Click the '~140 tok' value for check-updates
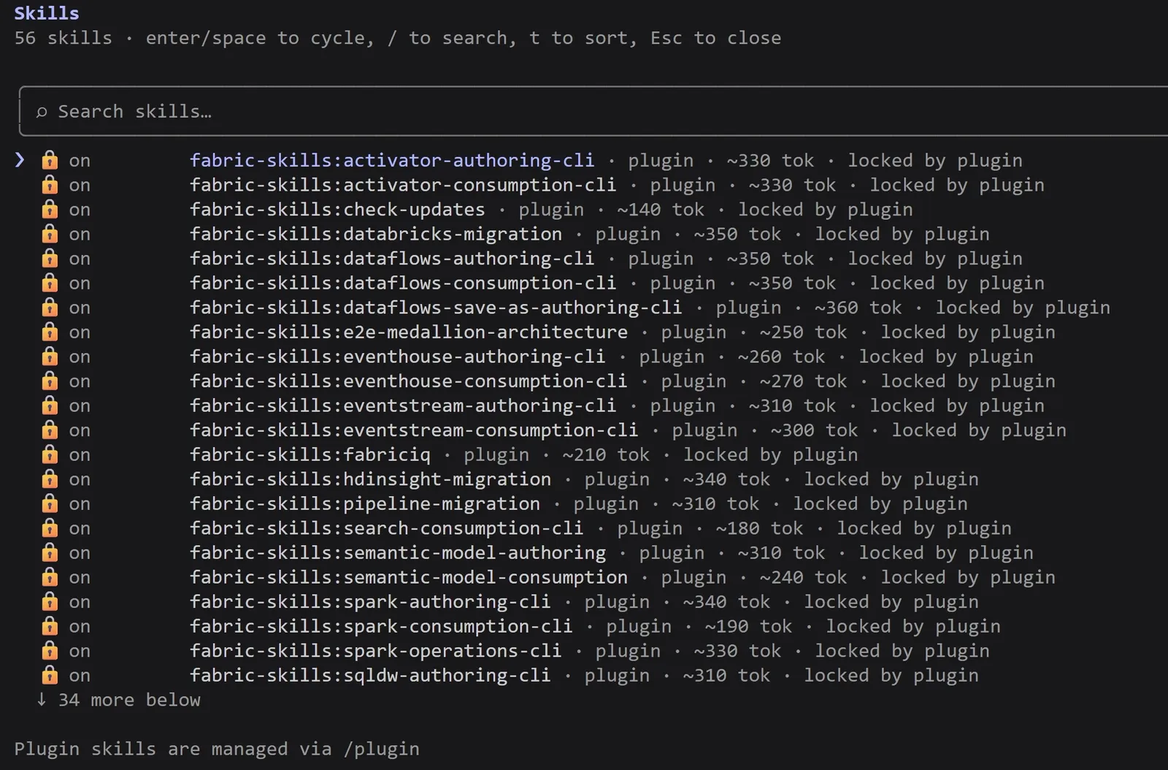 coord(661,210)
